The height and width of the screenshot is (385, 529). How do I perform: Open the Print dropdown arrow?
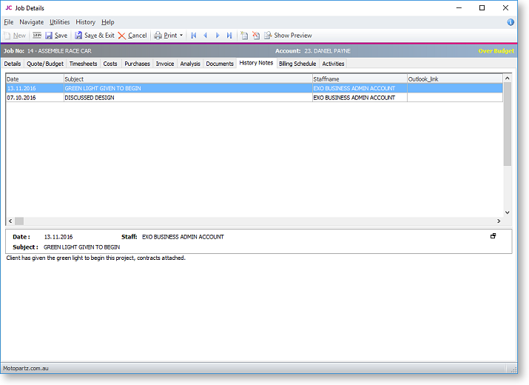click(x=181, y=36)
